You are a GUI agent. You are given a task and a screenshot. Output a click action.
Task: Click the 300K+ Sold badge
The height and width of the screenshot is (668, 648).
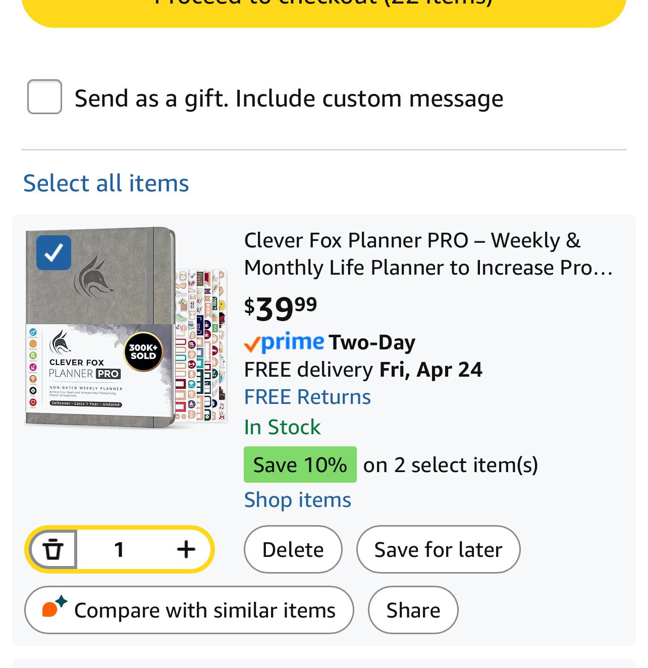click(143, 351)
